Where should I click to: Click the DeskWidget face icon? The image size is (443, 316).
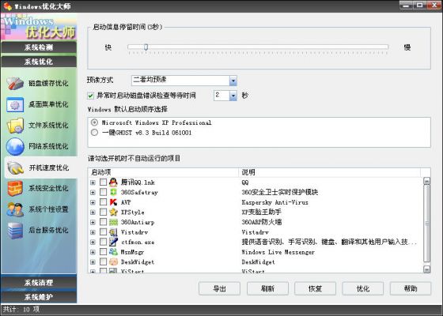113,261
